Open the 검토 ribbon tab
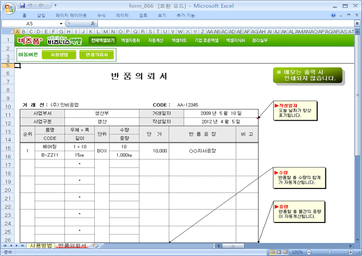This screenshot has width=362, height=256. (143, 15)
